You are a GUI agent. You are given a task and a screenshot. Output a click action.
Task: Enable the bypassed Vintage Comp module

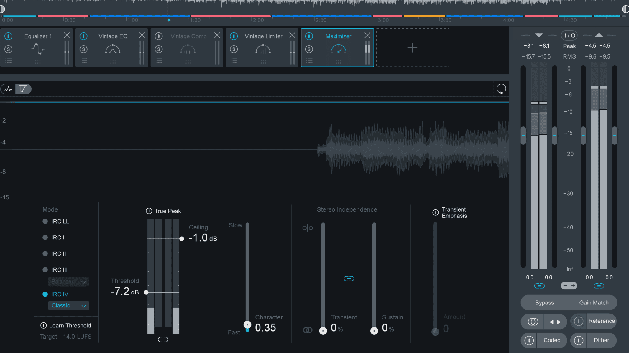159,36
